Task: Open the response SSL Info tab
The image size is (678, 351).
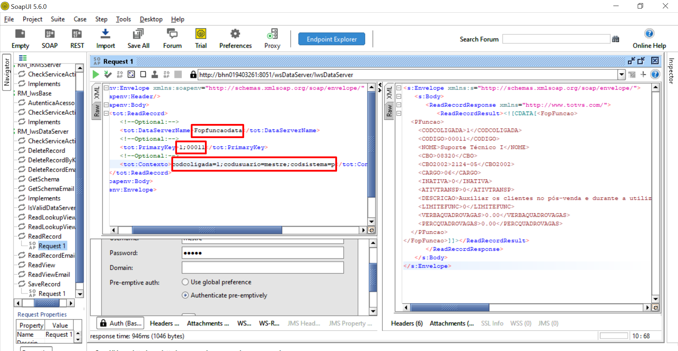Action: point(492,323)
